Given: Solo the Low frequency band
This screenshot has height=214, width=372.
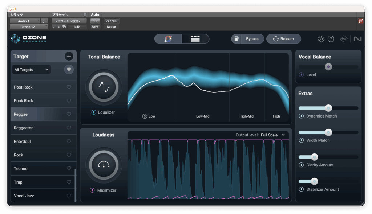Looking at the screenshot, I should click(x=145, y=116).
